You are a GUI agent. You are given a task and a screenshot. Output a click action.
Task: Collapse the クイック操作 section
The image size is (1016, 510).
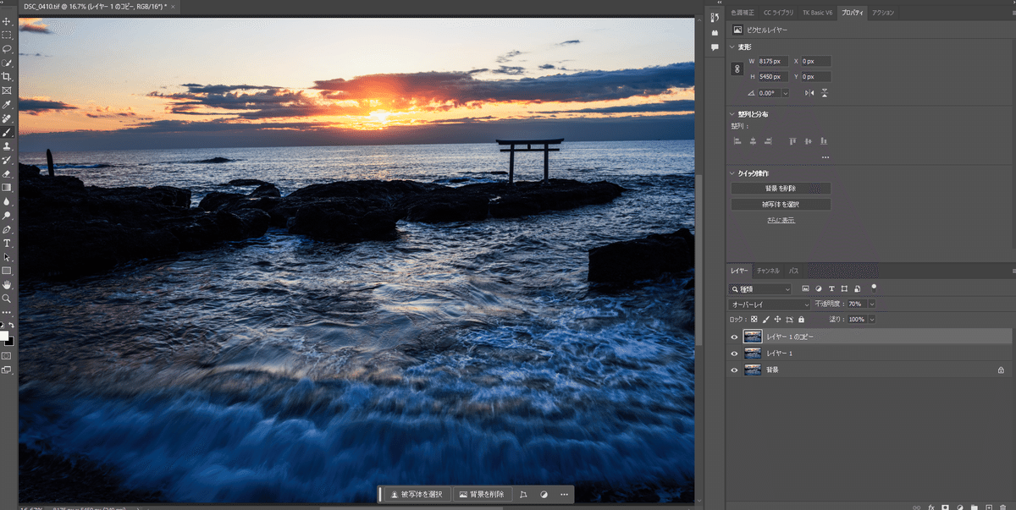point(732,173)
